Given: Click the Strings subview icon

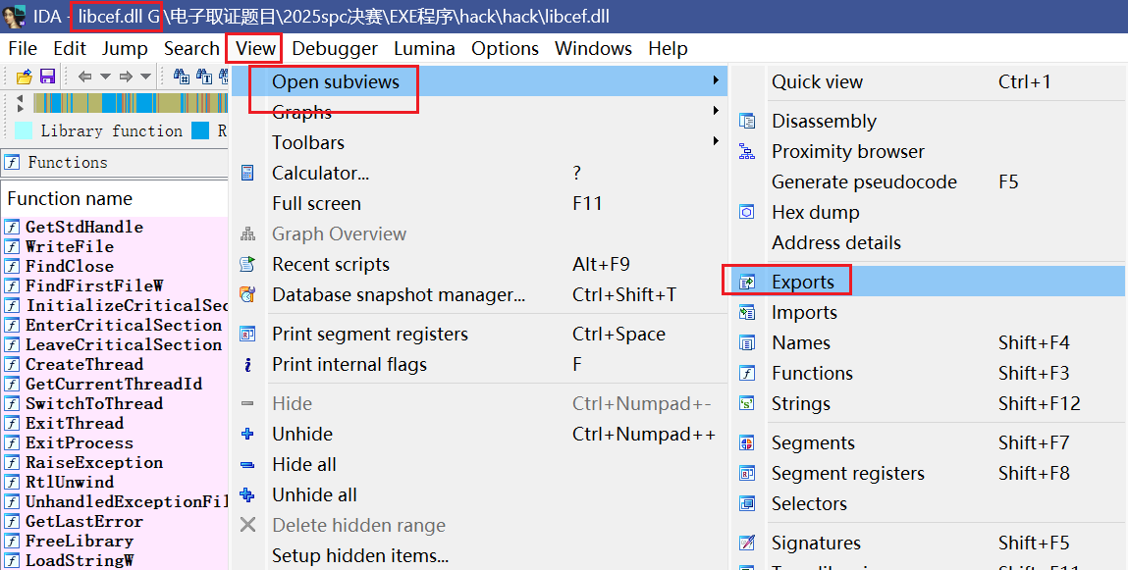Looking at the screenshot, I should [x=747, y=403].
